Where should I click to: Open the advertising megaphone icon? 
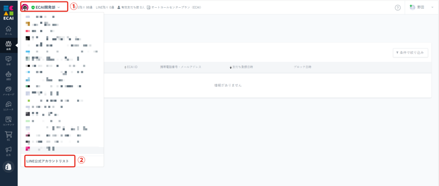click(x=9, y=151)
